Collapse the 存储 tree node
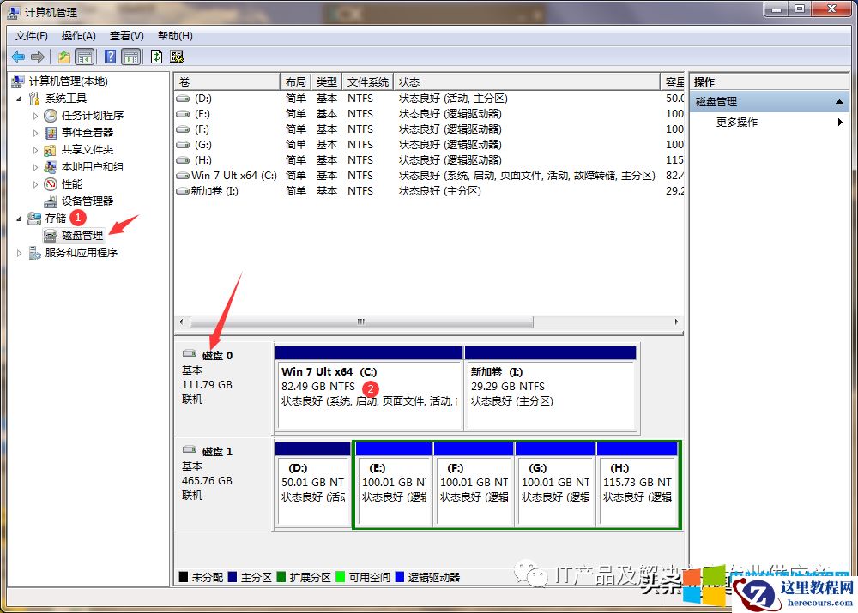 click(x=19, y=219)
